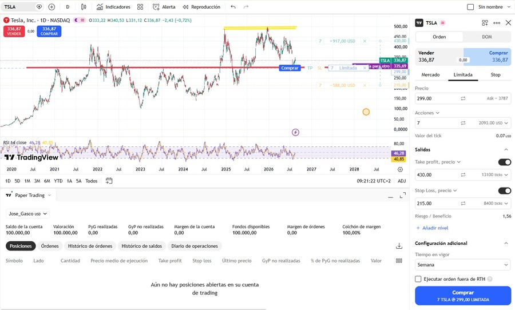Toggle ADJ price adjustment setting
This screenshot has width=515, height=310.
tap(402, 181)
